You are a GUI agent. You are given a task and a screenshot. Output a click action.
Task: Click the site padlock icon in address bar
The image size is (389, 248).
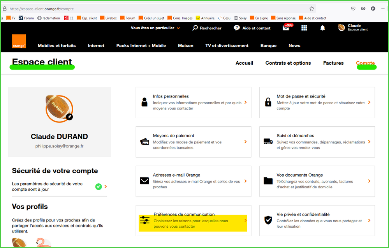point(4,9)
